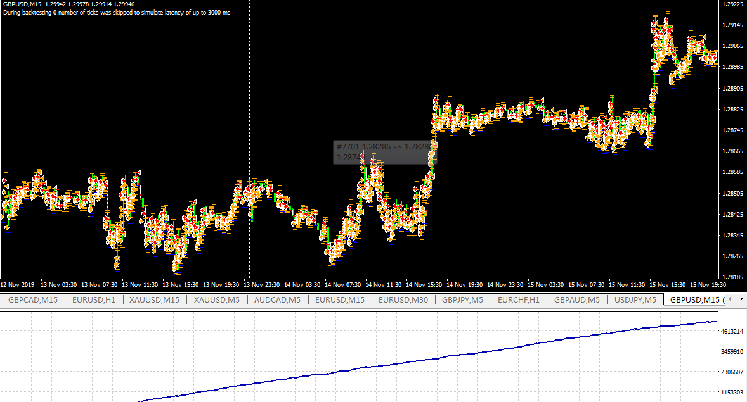Open the EURUSD,H1 chart tab
Screen dimensions: 747x402
click(94, 299)
